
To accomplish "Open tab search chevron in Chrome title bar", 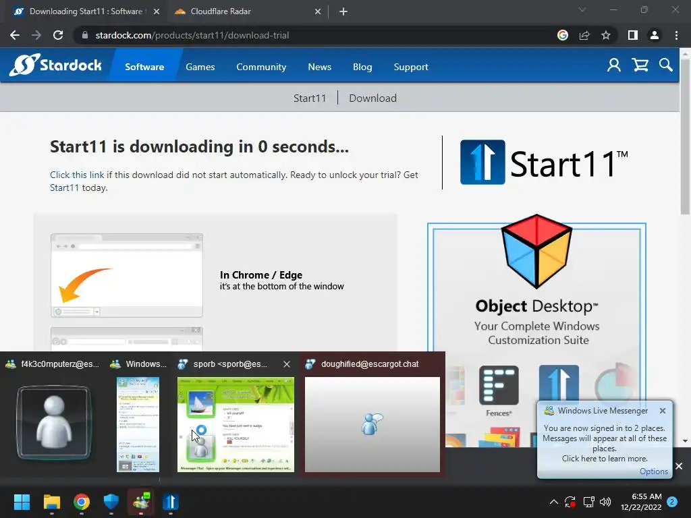I will click(582, 9).
